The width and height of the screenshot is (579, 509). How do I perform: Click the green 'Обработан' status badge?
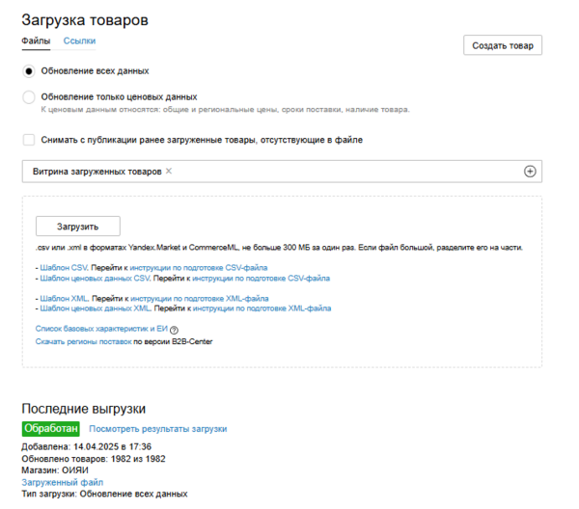tap(50, 429)
